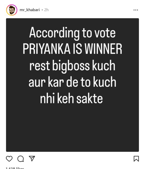Click the 'PRIYANKA IS WINNER' headline
Viewport: 150px width, 169px height.
tap(72, 49)
